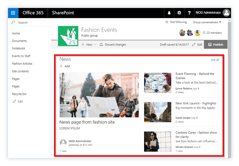Open 'Event Planning - Behind the Scenes' title
This screenshot has width=239, height=166.
pyautogui.click(x=195, y=76)
